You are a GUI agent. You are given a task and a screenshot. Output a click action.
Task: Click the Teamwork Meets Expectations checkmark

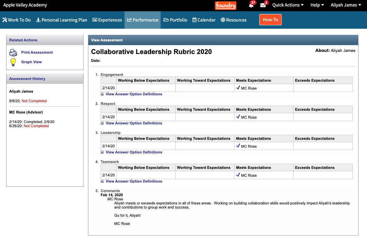tap(238, 175)
